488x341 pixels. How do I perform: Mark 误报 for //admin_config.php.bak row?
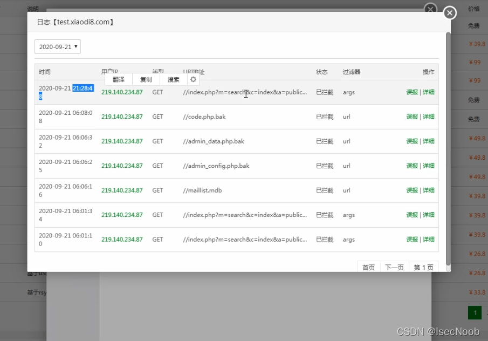pos(412,166)
